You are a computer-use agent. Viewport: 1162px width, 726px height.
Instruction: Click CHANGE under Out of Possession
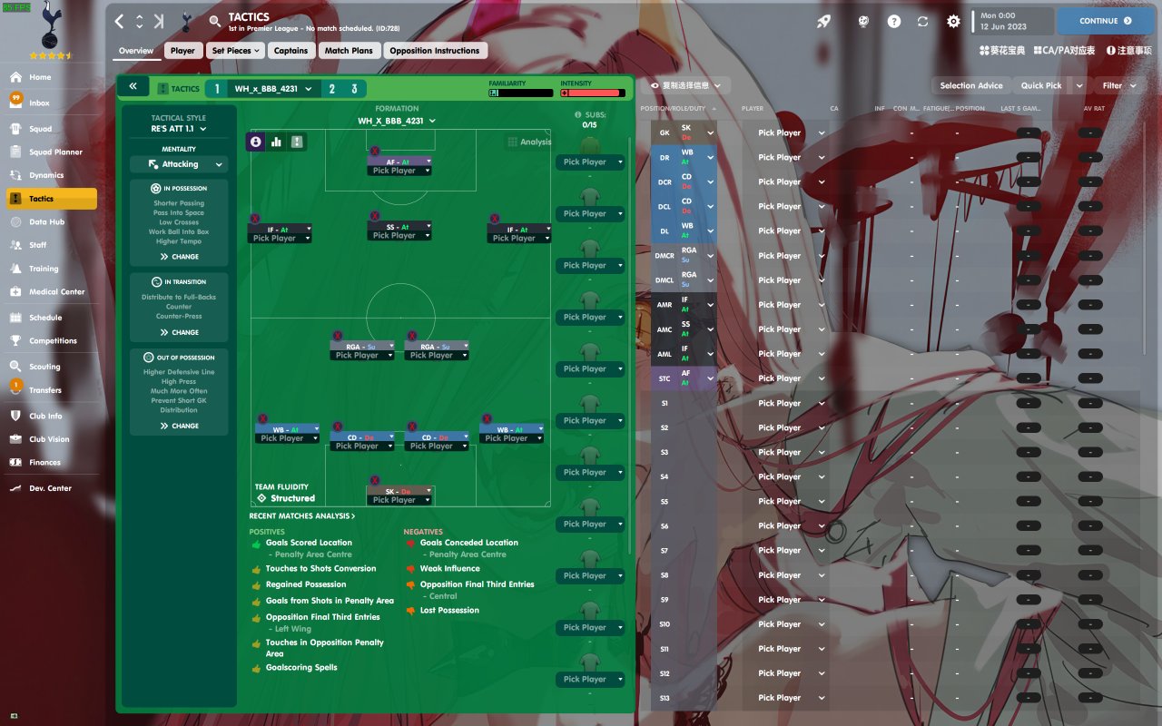coord(179,426)
